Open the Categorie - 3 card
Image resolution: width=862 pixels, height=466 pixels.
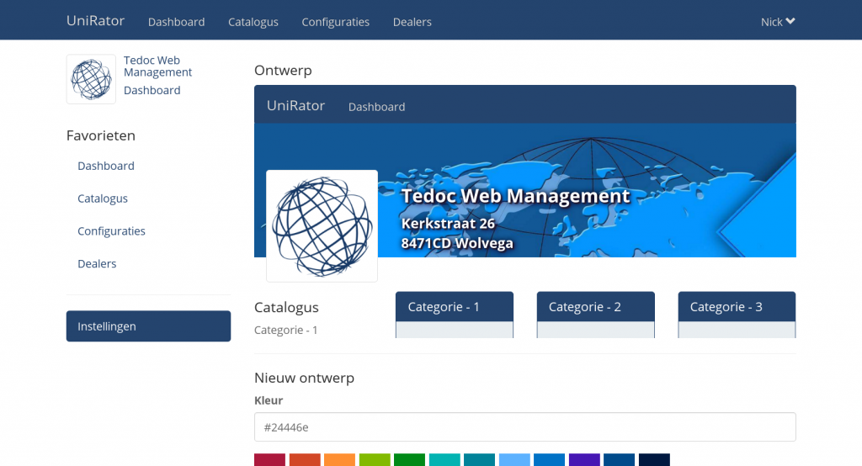coord(737,315)
